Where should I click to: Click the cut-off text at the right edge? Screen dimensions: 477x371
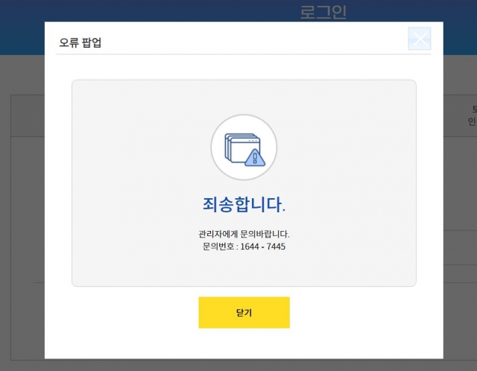click(472, 115)
